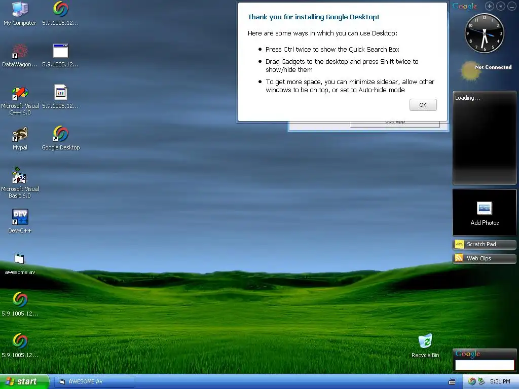519x389 pixels.
Task: Click the orange Web Clips RSS icon
Action: coord(459,258)
